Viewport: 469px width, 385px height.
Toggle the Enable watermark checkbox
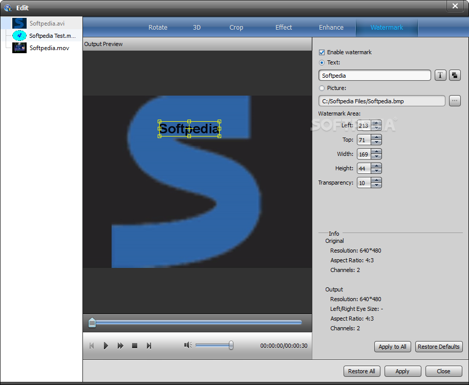pos(322,52)
